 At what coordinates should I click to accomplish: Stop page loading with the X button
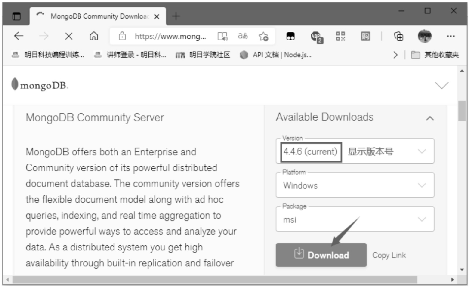[69, 36]
